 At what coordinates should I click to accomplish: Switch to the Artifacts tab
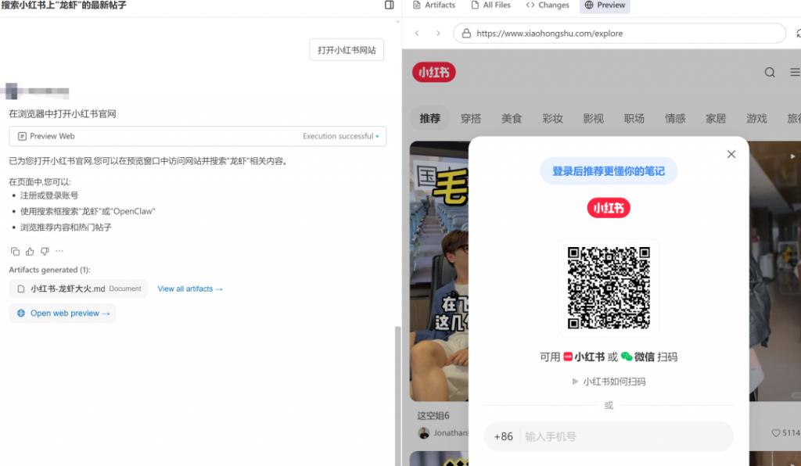tap(433, 5)
